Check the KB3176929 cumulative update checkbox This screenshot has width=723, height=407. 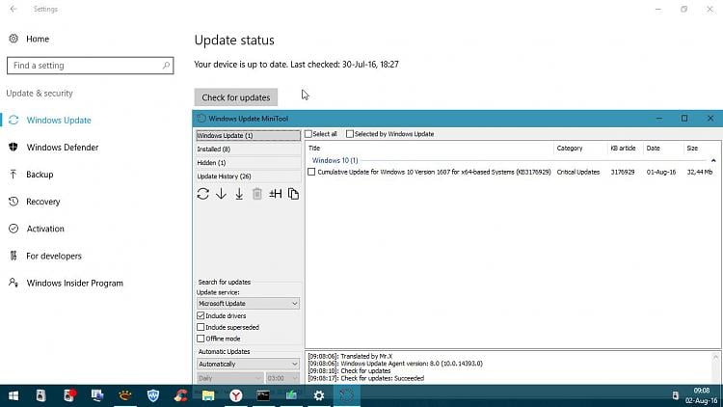pos(311,172)
